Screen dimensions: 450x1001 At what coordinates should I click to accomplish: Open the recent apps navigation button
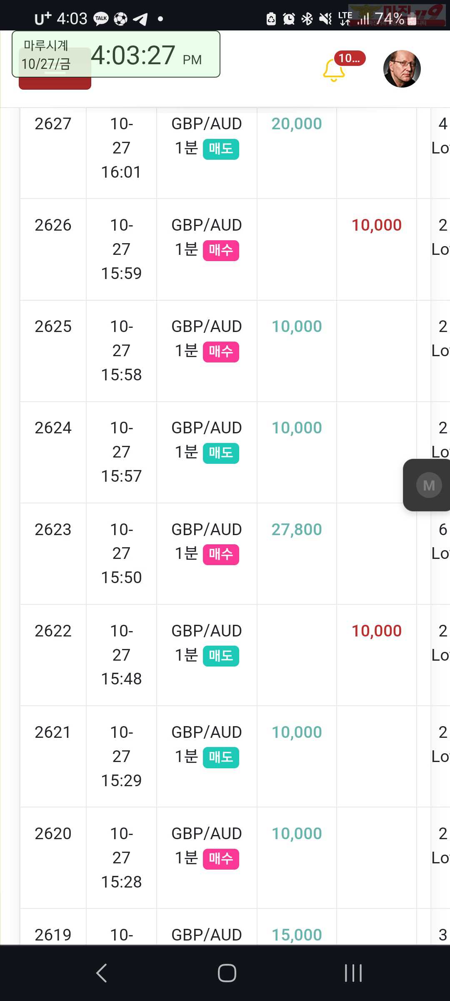tap(353, 973)
